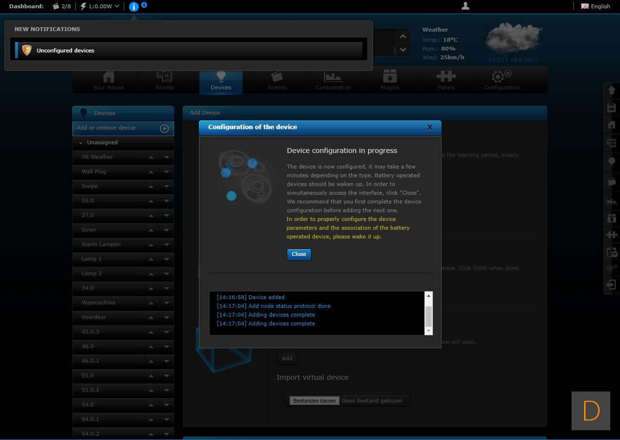Click the logout icon in right sidebar

pos(611,284)
